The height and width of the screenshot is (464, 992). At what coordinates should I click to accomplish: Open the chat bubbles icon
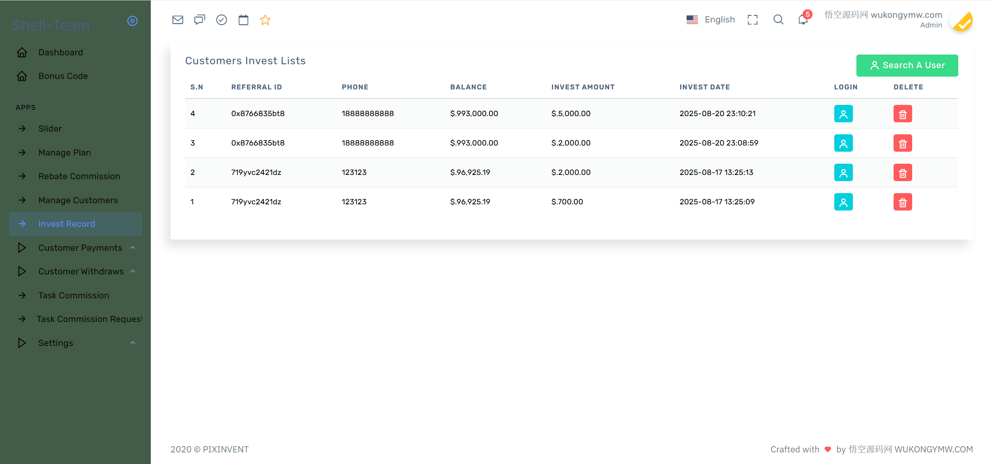200,20
